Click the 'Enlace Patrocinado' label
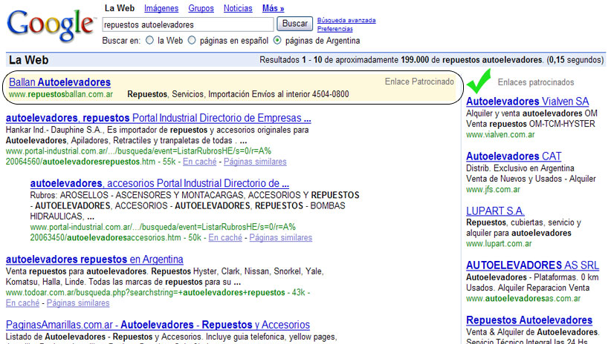611x344 pixels. click(x=419, y=82)
